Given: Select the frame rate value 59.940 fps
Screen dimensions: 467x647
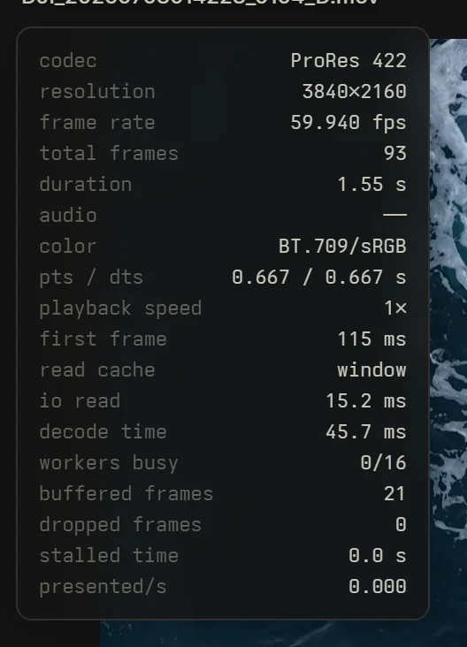Looking at the screenshot, I should (x=348, y=123).
